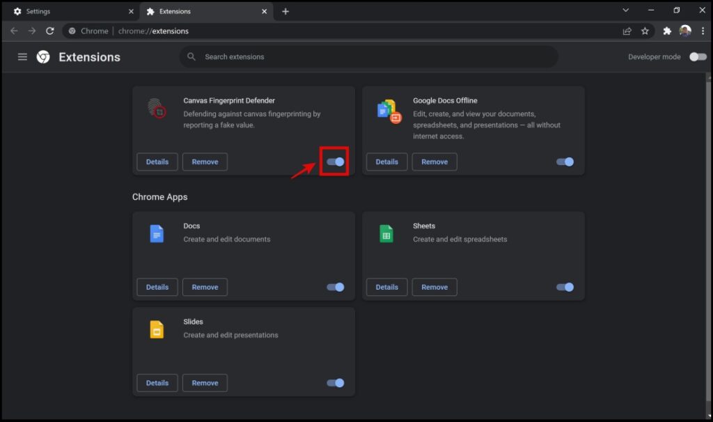
Task: Minimize the Chrome window
Action: [x=651, y=10]
